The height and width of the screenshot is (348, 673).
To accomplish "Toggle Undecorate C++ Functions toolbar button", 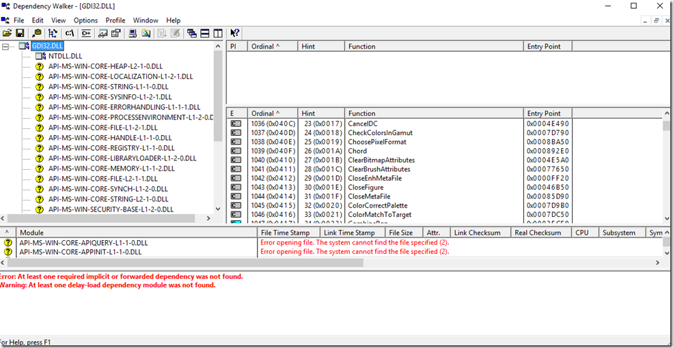I will coord(86,33).
